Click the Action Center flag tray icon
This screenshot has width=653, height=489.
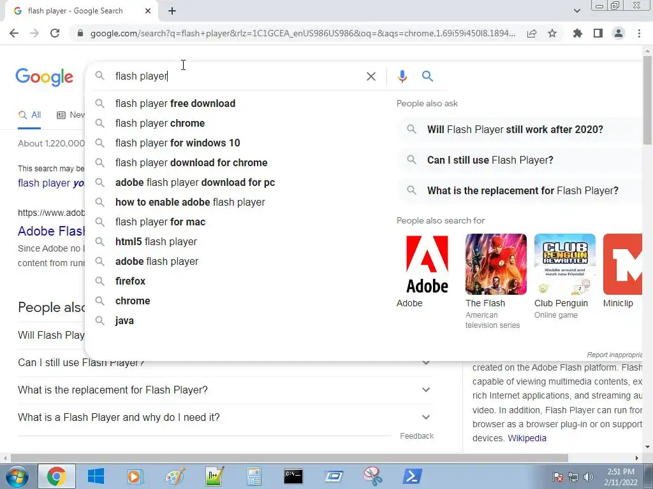pyautogui.click(x=557, y=477)
